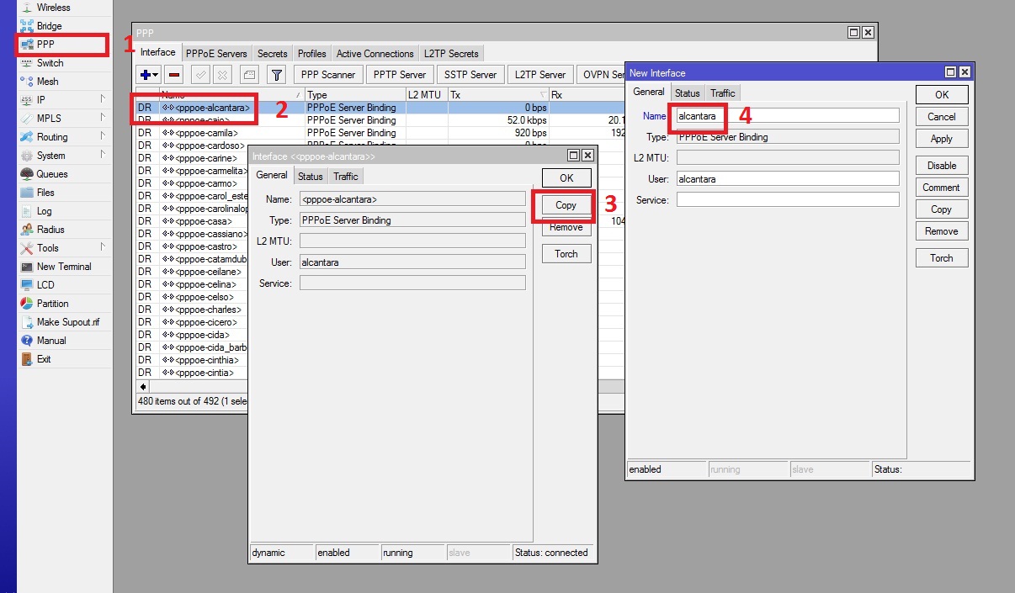The width and height of the screenshot is (1015, 593).
Task: Select the pppoe-cicero row
Action: 192,322
